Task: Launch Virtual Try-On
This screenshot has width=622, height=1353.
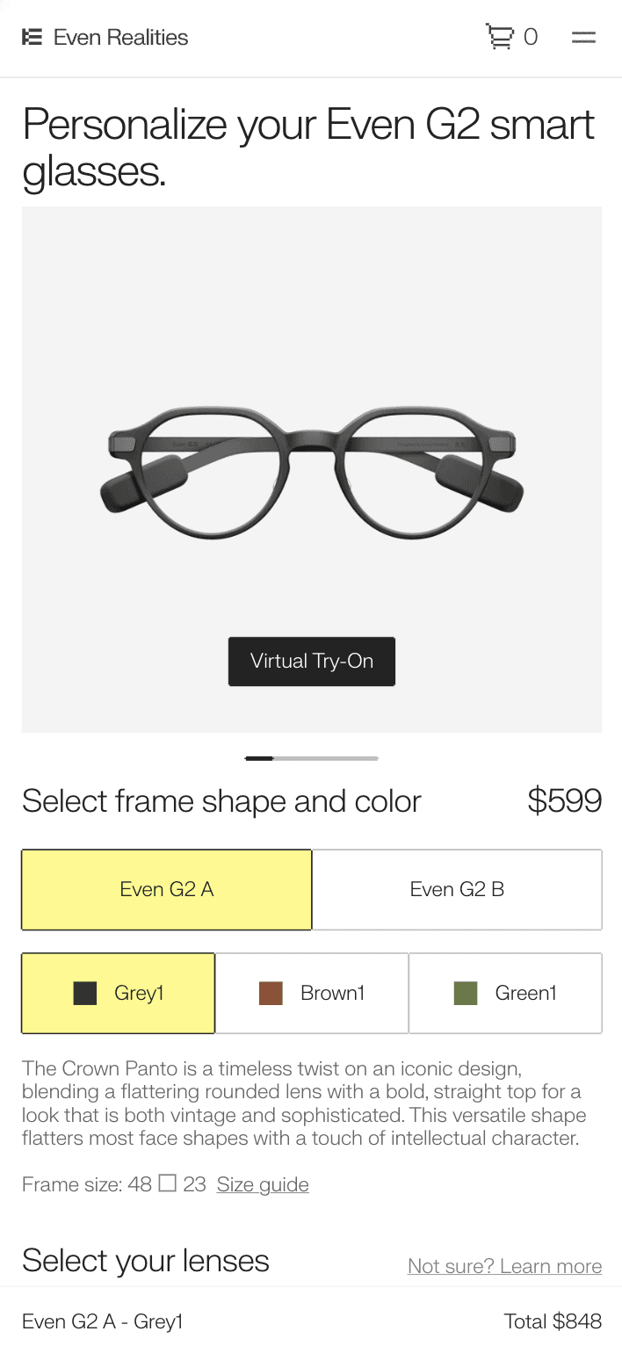Action: tap(312, 661)
